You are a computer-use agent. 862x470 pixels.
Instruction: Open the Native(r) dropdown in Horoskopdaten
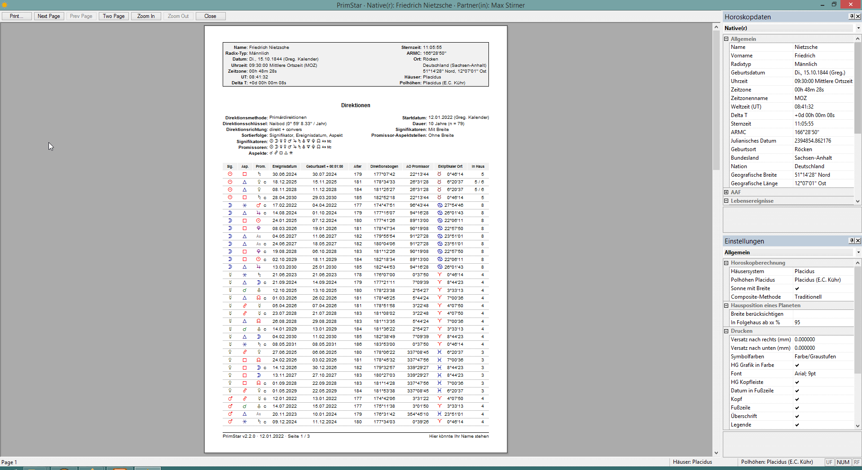pos(858,28)
